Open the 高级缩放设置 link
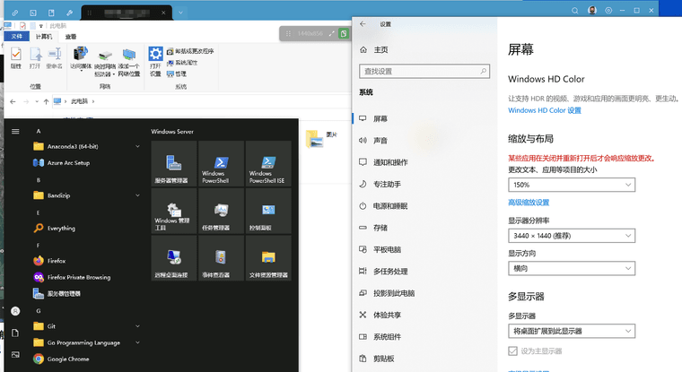Screen dimensions: 682x372 [529, 203]
